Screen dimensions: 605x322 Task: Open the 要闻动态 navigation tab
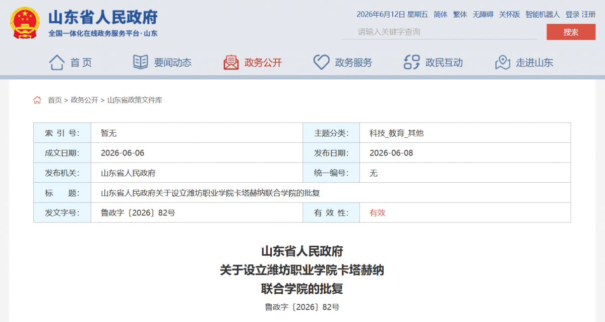(x=173, y=63)
